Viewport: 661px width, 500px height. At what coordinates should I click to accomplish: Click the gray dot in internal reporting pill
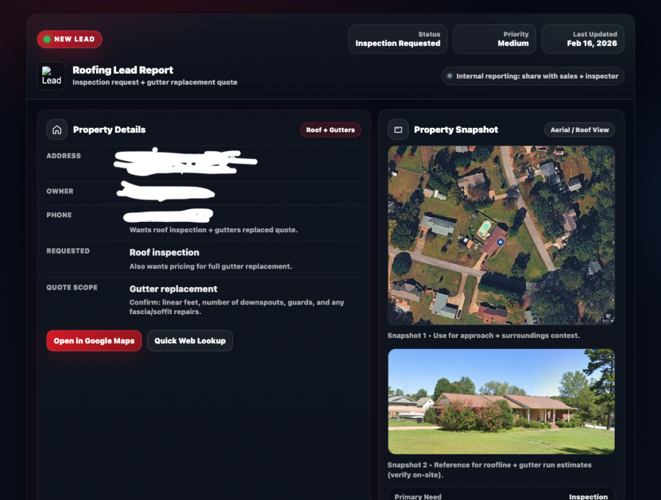(449, 76)
